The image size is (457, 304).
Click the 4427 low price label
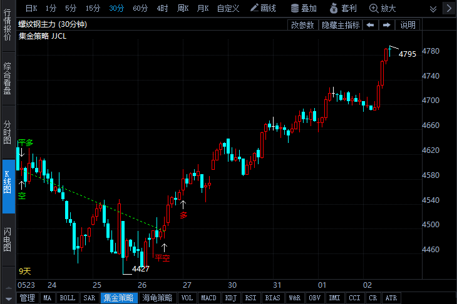(140, 269)
